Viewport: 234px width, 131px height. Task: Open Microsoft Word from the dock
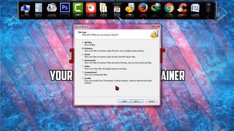pyautogui.click(x=195, y=8)
